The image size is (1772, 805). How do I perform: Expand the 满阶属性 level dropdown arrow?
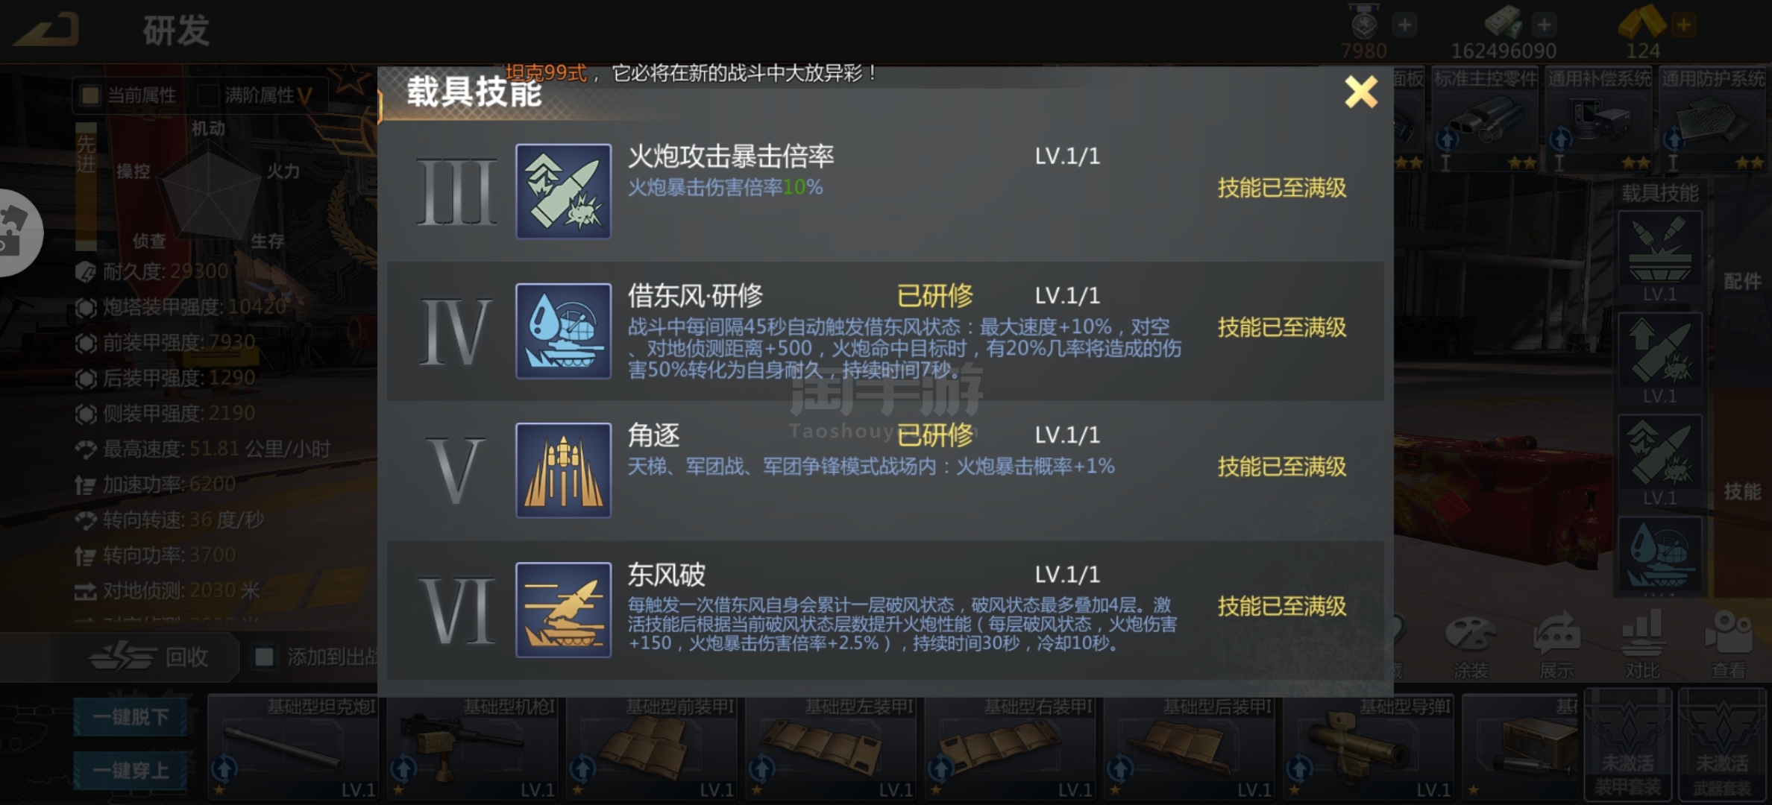click(x=304, y=95)
